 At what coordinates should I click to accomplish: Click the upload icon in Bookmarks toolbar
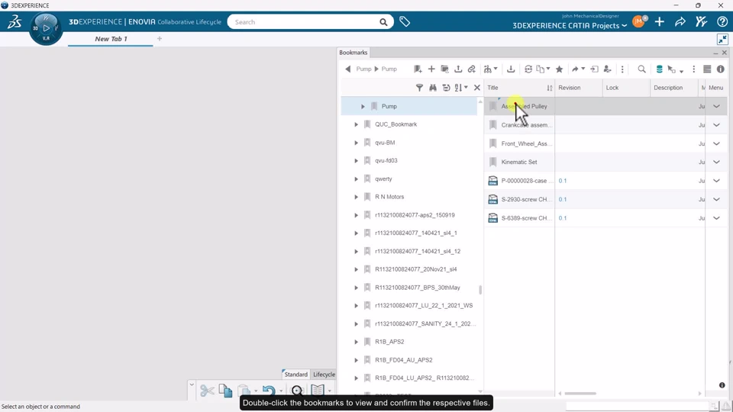pyautogui.click(x=458, y=69)
